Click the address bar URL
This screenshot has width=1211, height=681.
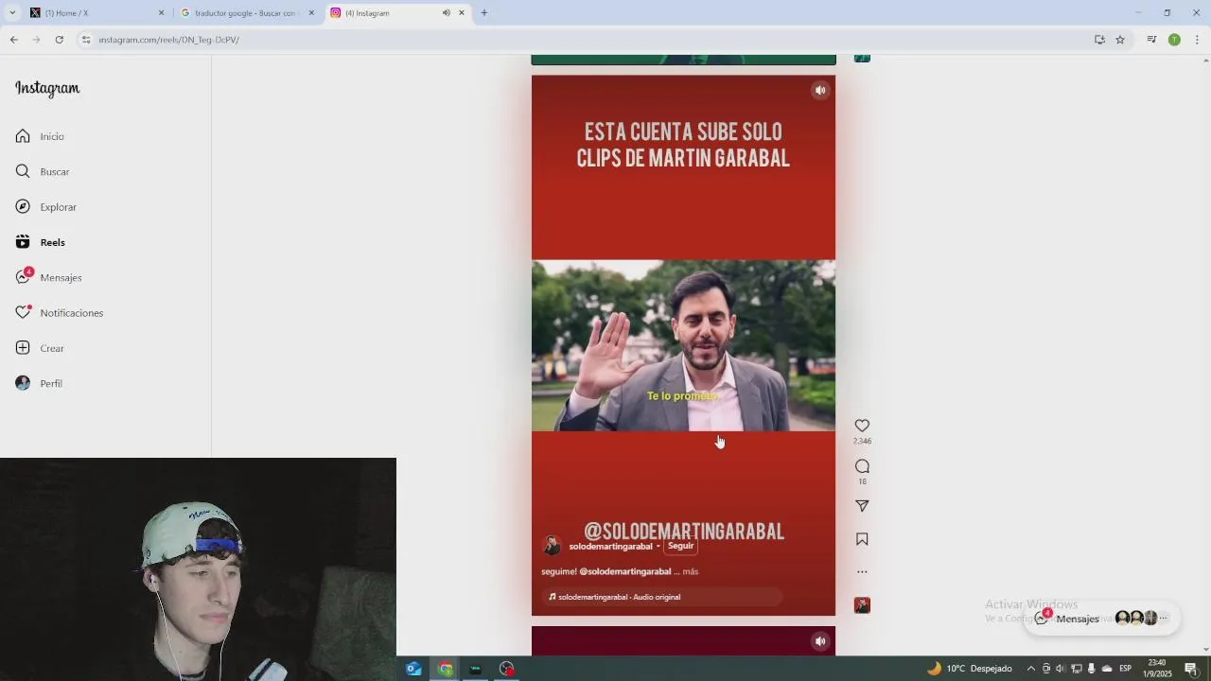[x=169, y=40]
